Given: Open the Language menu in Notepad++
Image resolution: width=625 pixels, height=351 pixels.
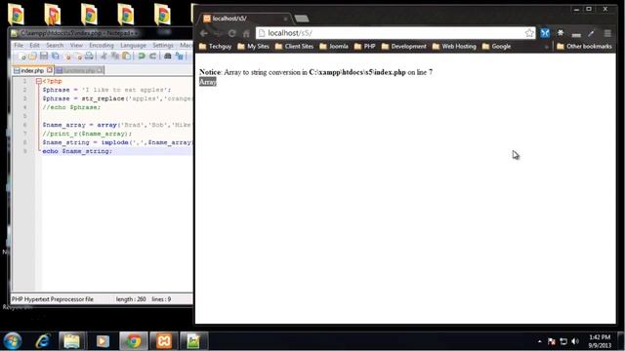Looking at the screenshot, I should point(133,46).
